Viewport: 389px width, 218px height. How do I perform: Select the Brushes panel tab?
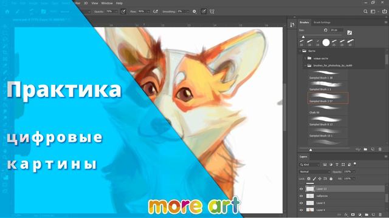(304, 22)
